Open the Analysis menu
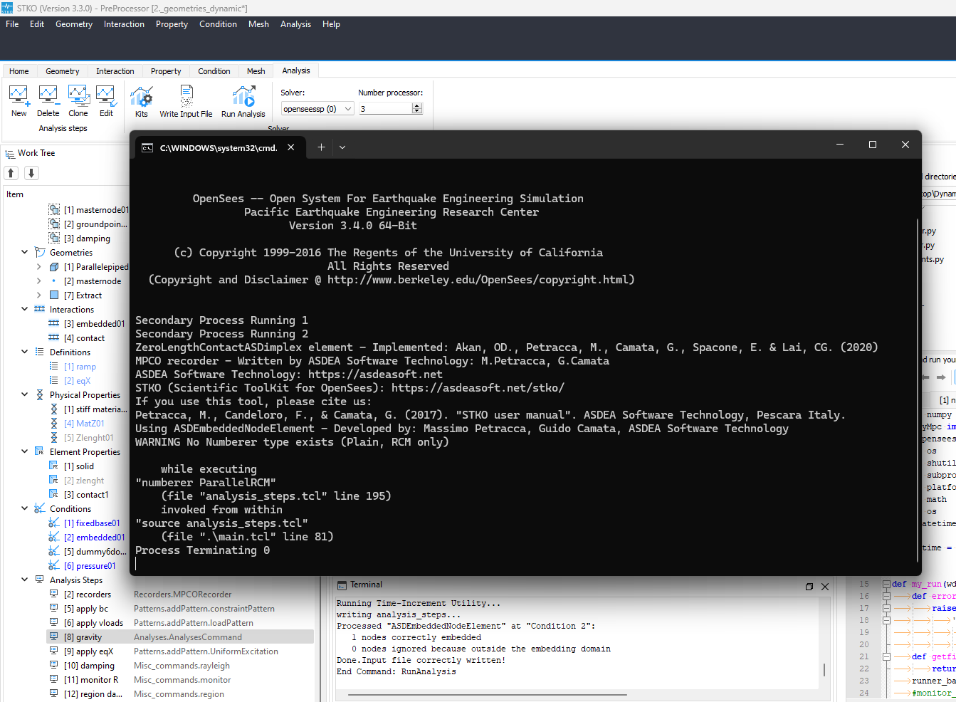The width and height of the screenshot is (956, 702). click(x=295, y=24)
